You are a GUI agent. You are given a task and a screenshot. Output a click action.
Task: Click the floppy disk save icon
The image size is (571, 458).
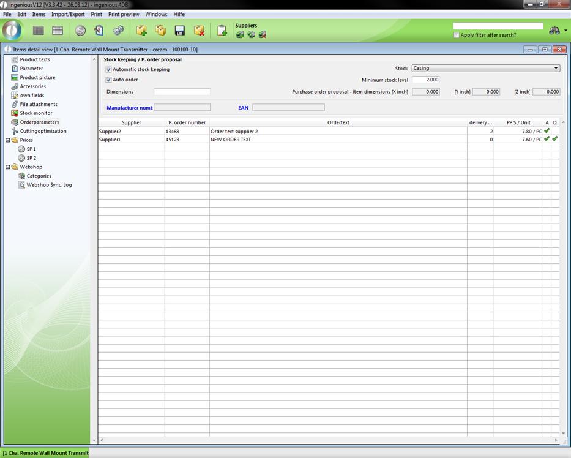click(180, 31)
